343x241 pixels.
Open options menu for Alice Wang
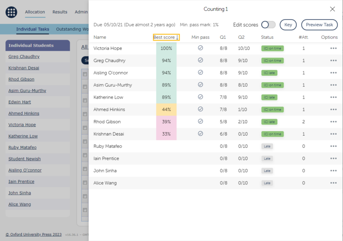pyautogui.click(x=333, y=183)
